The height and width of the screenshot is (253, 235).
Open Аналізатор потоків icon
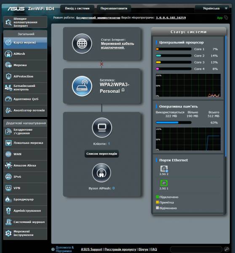pos(8,110)
